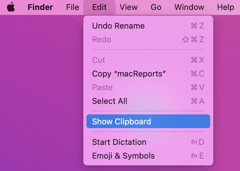Screen dimensions: 240x171
Task: Click the ⌘C shortcut hint beside Copy
Action: coord(197,74)
